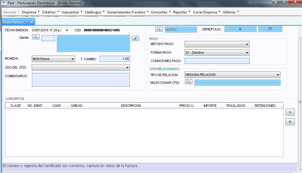Screen dimensions: 302x173
Task: Open the Comprobantes Fiscales menu
Action: 128,12
